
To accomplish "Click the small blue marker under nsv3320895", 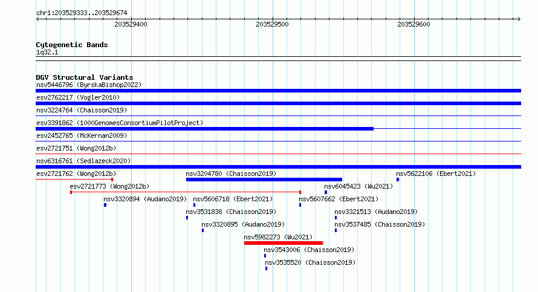I will (203, 230).
